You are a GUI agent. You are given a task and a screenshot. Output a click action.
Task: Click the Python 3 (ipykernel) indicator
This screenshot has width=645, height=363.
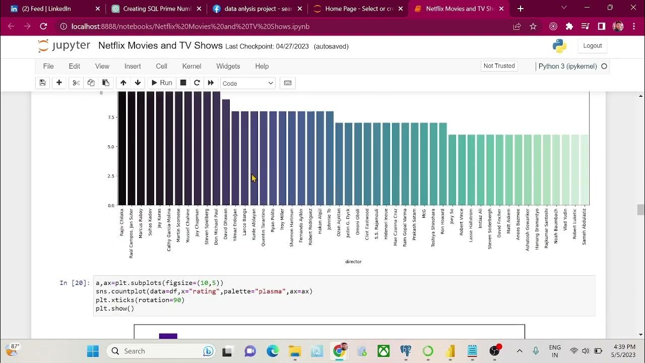pyautogui.click(x=567, y=66)
